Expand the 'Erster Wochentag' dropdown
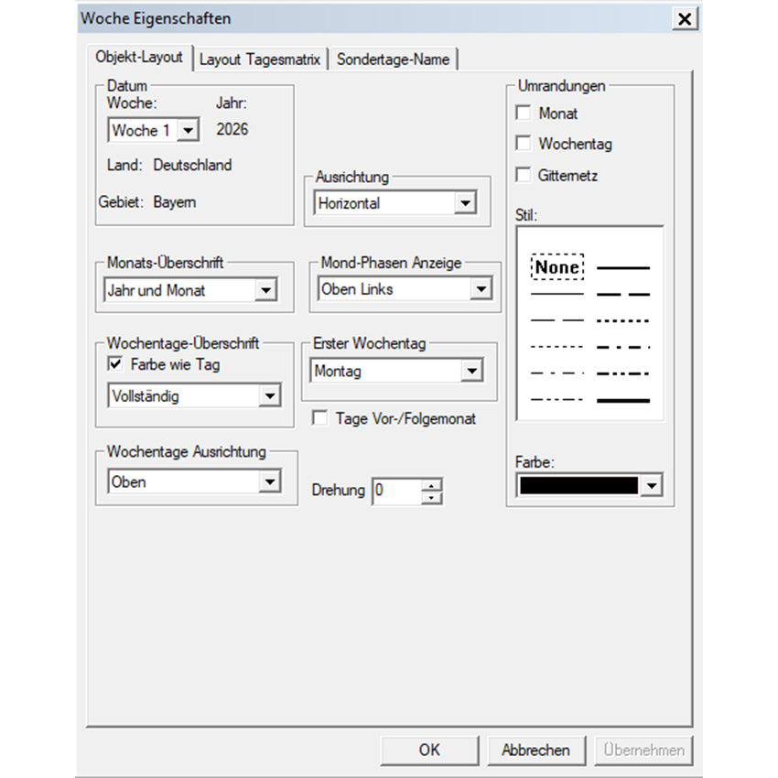 [x=471, y=372]
